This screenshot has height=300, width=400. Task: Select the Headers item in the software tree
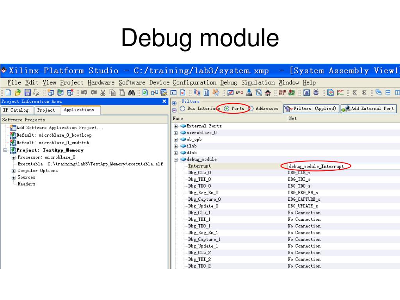click(27, 184)
